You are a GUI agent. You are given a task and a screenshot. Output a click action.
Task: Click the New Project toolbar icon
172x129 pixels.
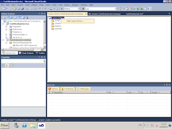pyautogui.click(x=4, y=9)
